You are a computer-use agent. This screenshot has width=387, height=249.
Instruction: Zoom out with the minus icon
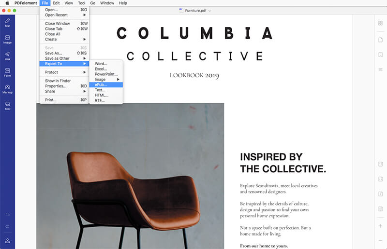(380, 241)
